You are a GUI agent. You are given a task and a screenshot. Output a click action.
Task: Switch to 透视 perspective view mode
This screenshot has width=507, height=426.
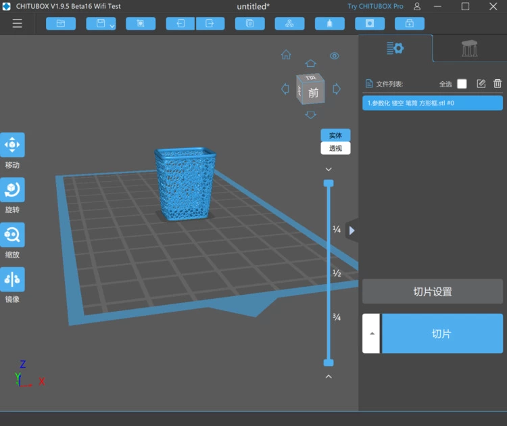[x=335, y=148]
